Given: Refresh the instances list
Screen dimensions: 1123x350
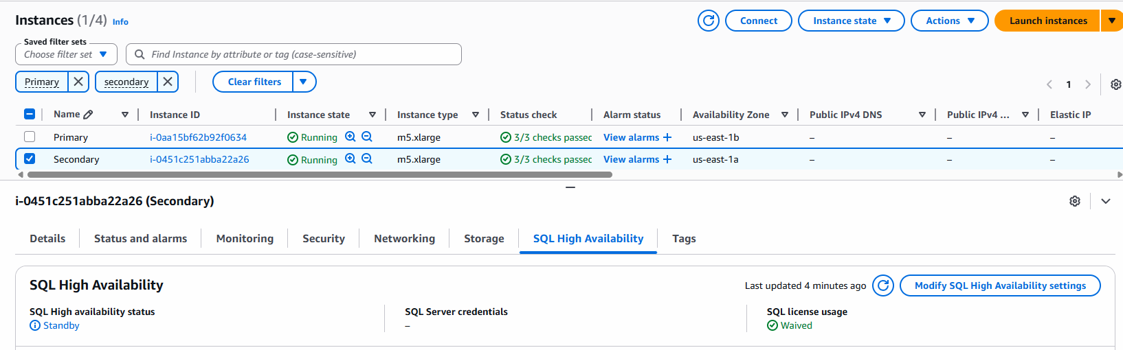Looking at the screenshot, I should 708,21.
